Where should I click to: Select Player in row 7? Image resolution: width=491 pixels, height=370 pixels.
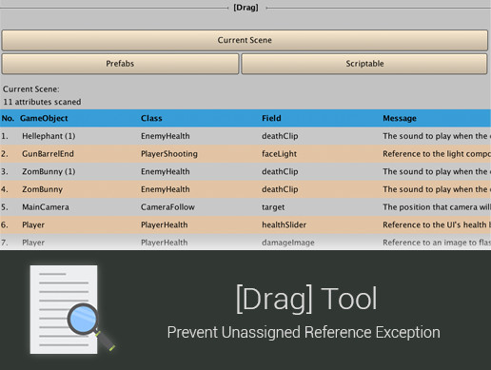coord(33,243)
